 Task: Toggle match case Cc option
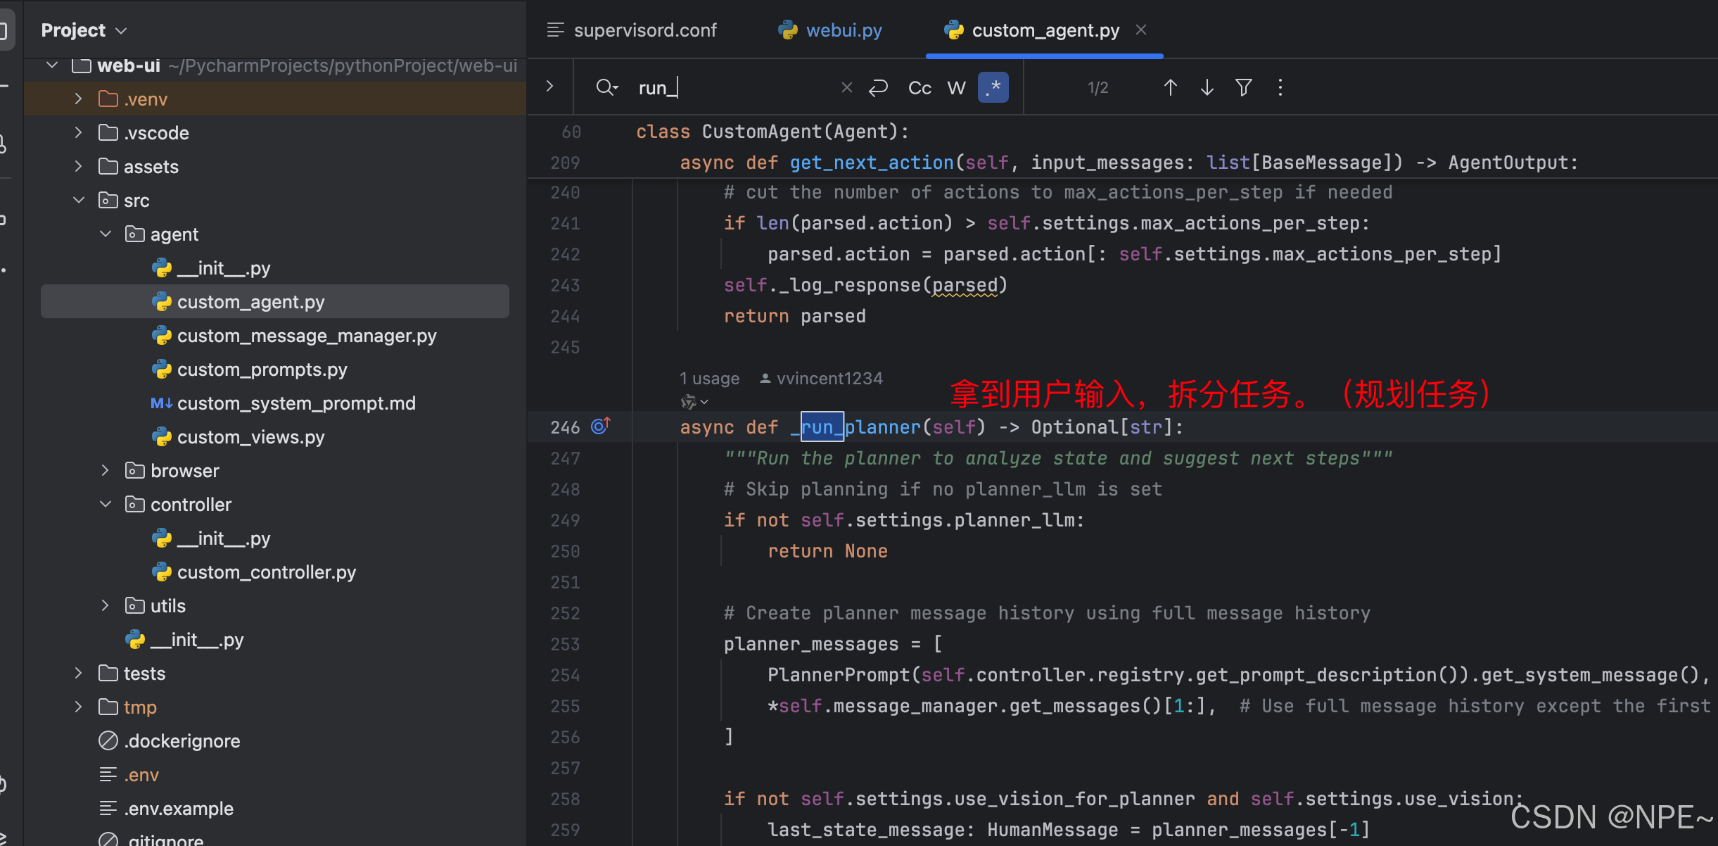920,87
